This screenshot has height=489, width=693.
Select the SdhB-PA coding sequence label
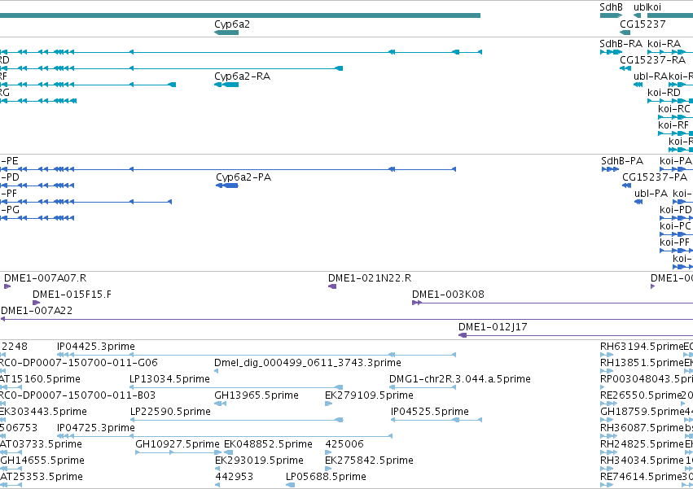pyautogui.click(x=622, y=161)
